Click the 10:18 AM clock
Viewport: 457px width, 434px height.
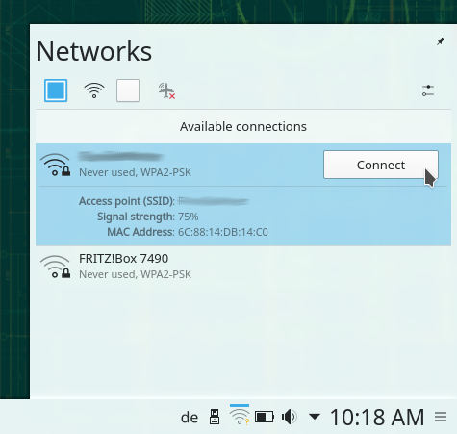pos(377,418)
